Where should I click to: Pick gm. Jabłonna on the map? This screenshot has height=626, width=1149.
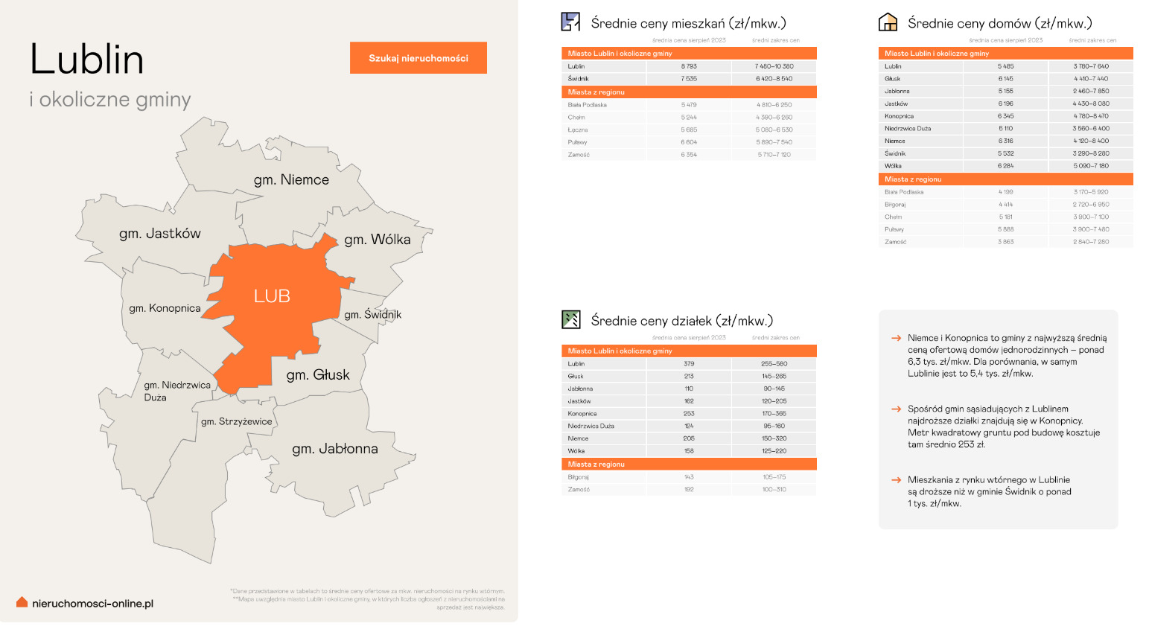tap(334, 449)
